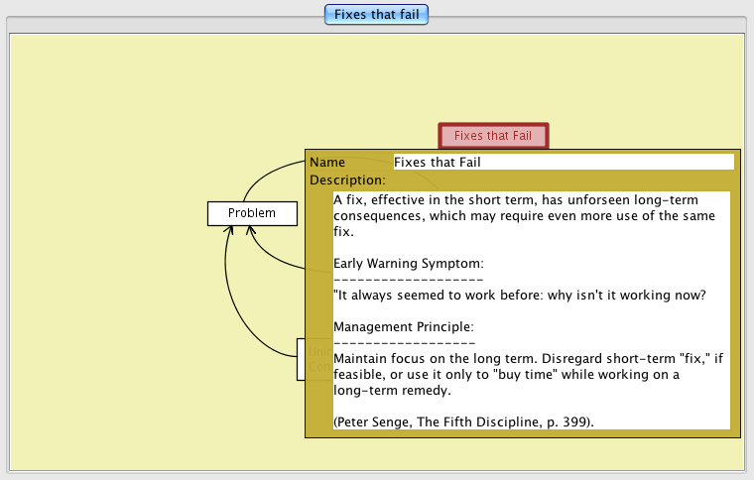The width and height of the screenshot is (754, 480).
Task: Select the red 'Fixes that Fail' node
Action: (493, 136)
